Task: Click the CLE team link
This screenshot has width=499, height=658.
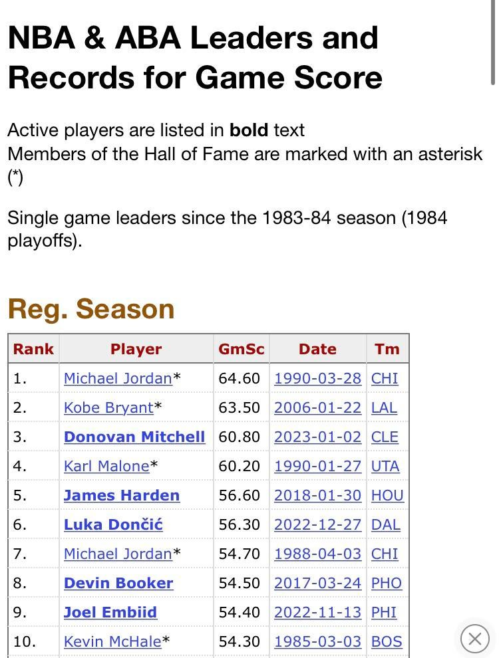Action: point(385,437)
